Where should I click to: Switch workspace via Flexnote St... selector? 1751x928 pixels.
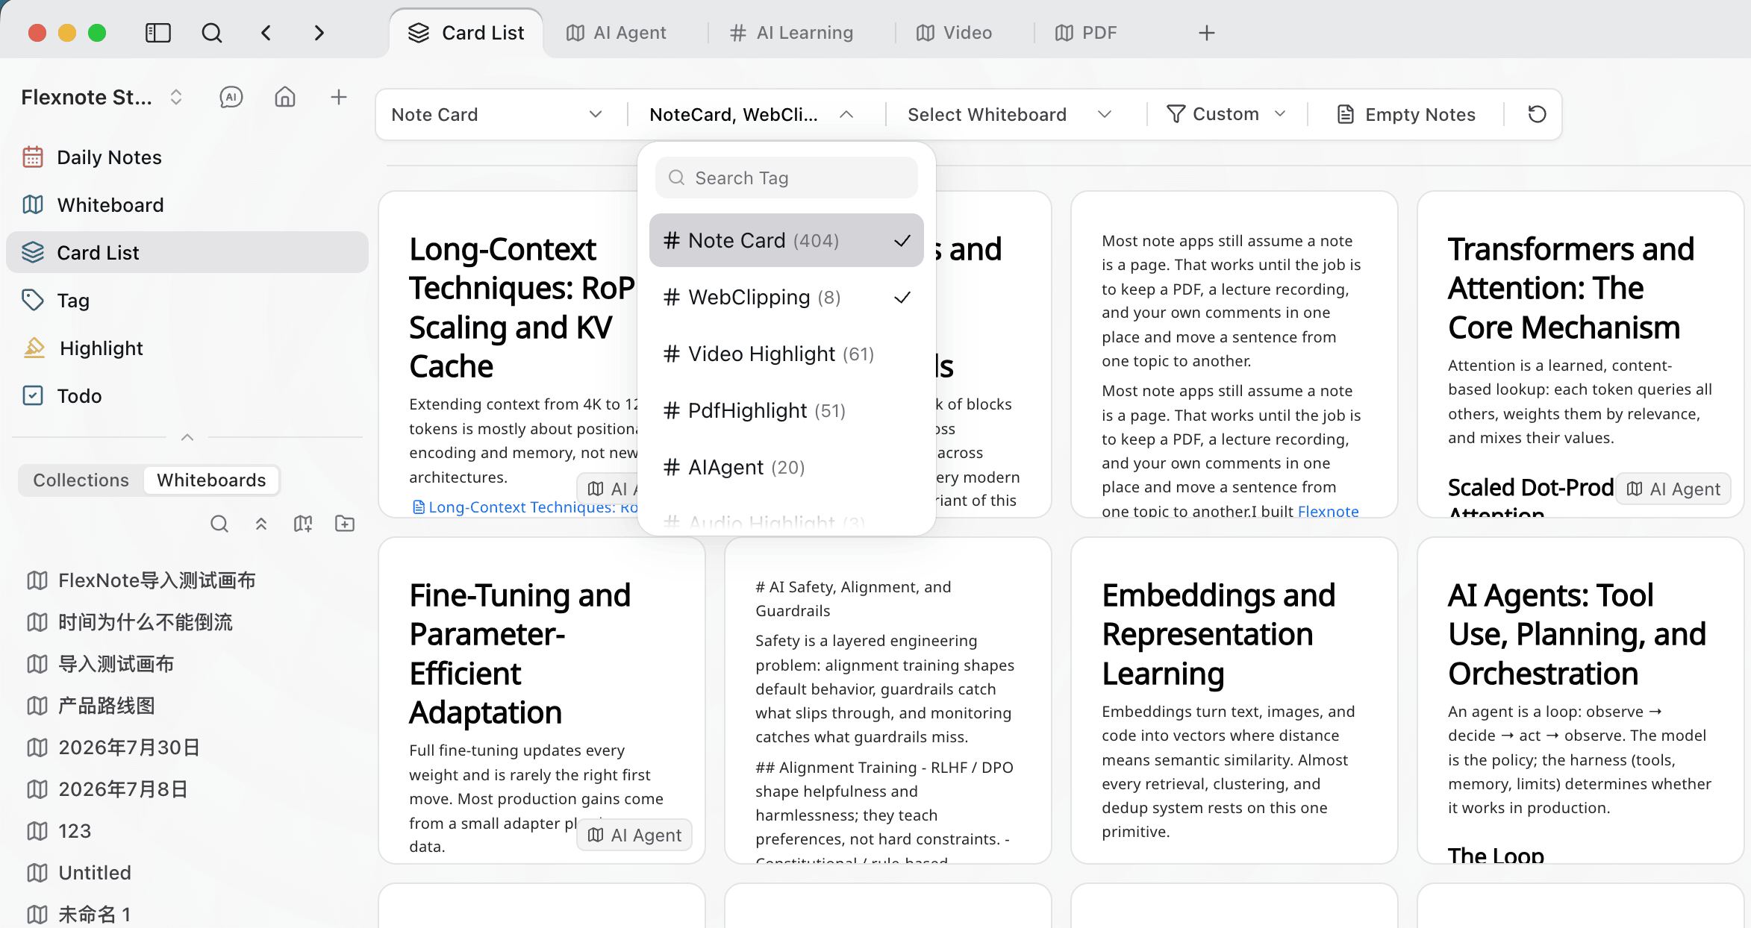(x=103, y=97)
